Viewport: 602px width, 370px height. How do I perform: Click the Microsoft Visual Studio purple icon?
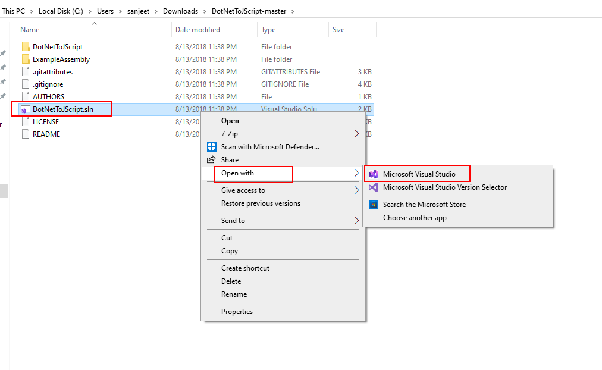click(374, 174)
